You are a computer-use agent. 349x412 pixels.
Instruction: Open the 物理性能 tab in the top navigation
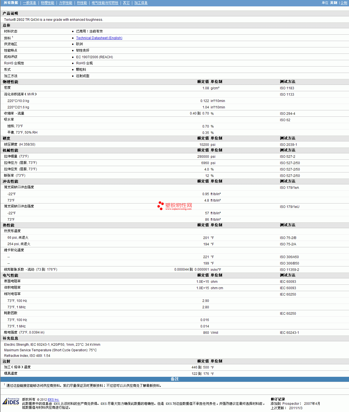(48, 3)
